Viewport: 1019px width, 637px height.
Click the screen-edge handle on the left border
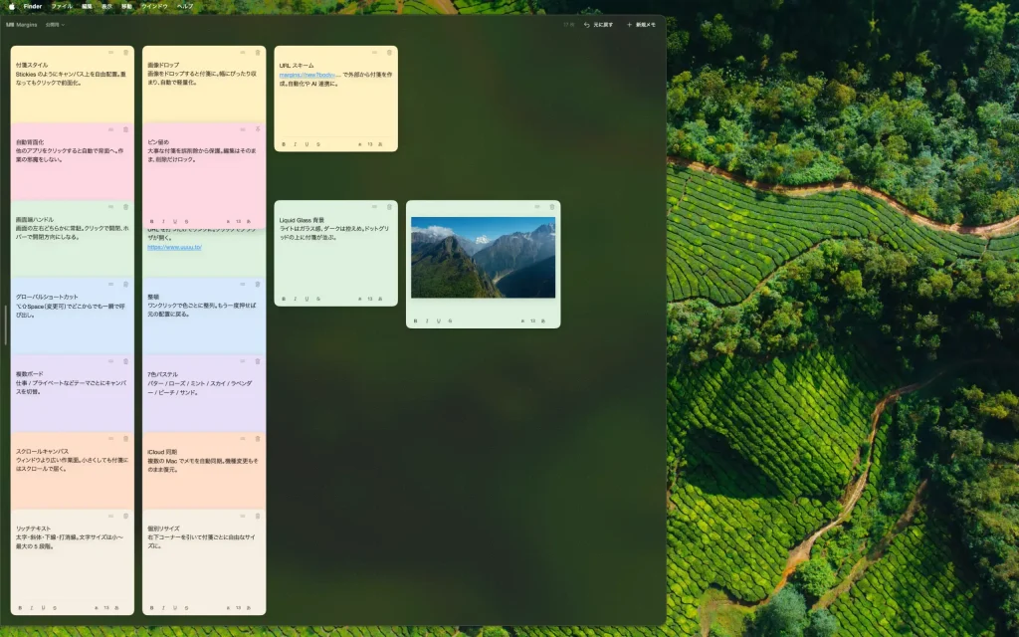click(5, 325)
